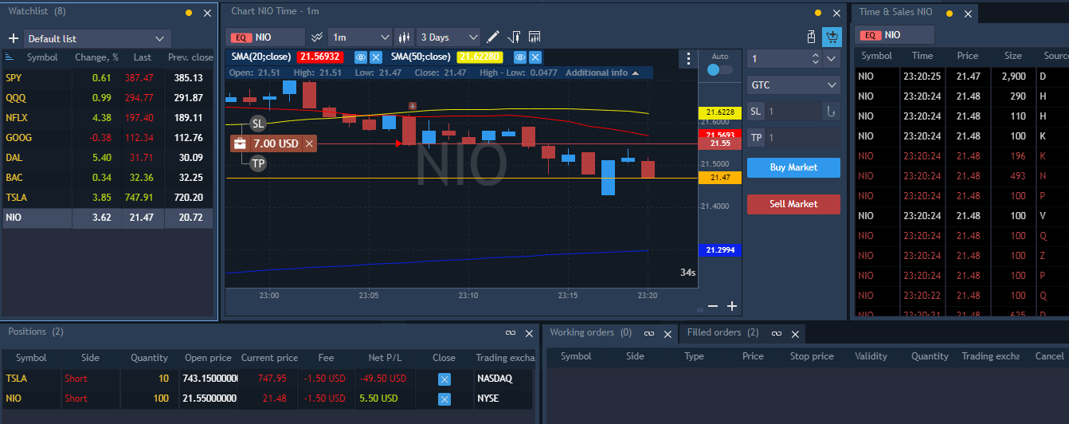
Task: Click the yellow link dot in Chart panel
Action: [817, 13]
